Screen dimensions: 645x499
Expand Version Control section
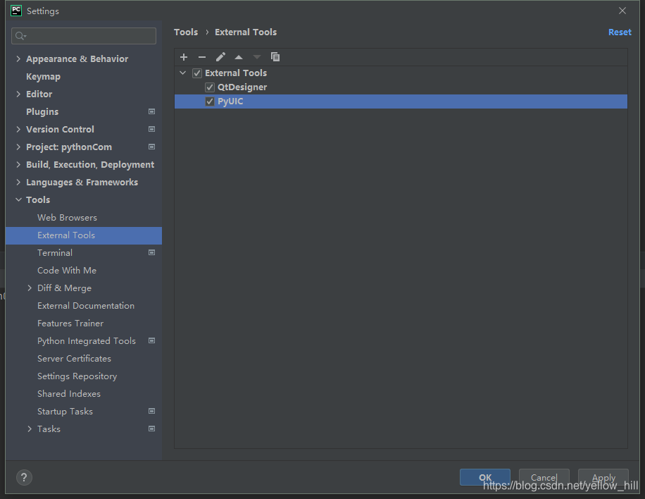tap(18, 129)
